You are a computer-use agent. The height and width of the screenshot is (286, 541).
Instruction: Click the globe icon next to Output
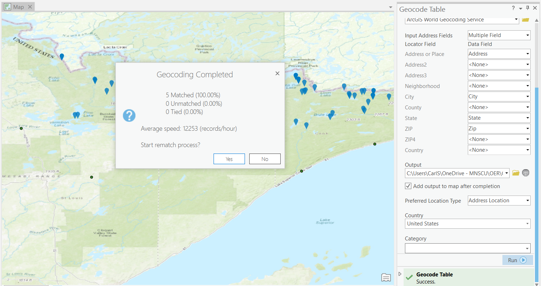[525, 173]
